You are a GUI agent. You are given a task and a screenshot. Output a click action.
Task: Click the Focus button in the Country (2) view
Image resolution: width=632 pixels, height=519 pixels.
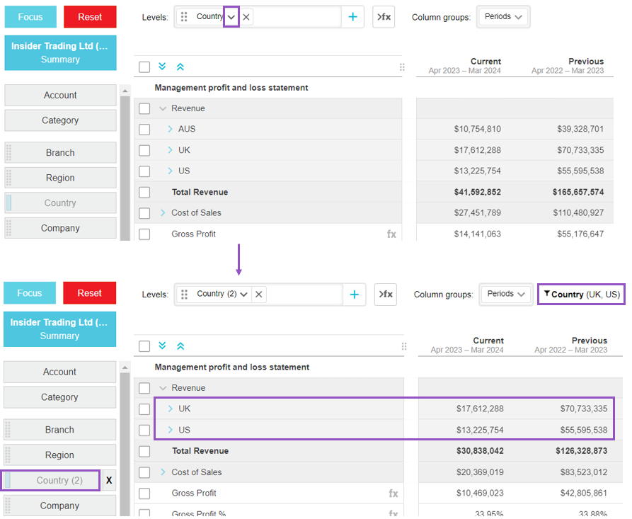tap(29, 293)
